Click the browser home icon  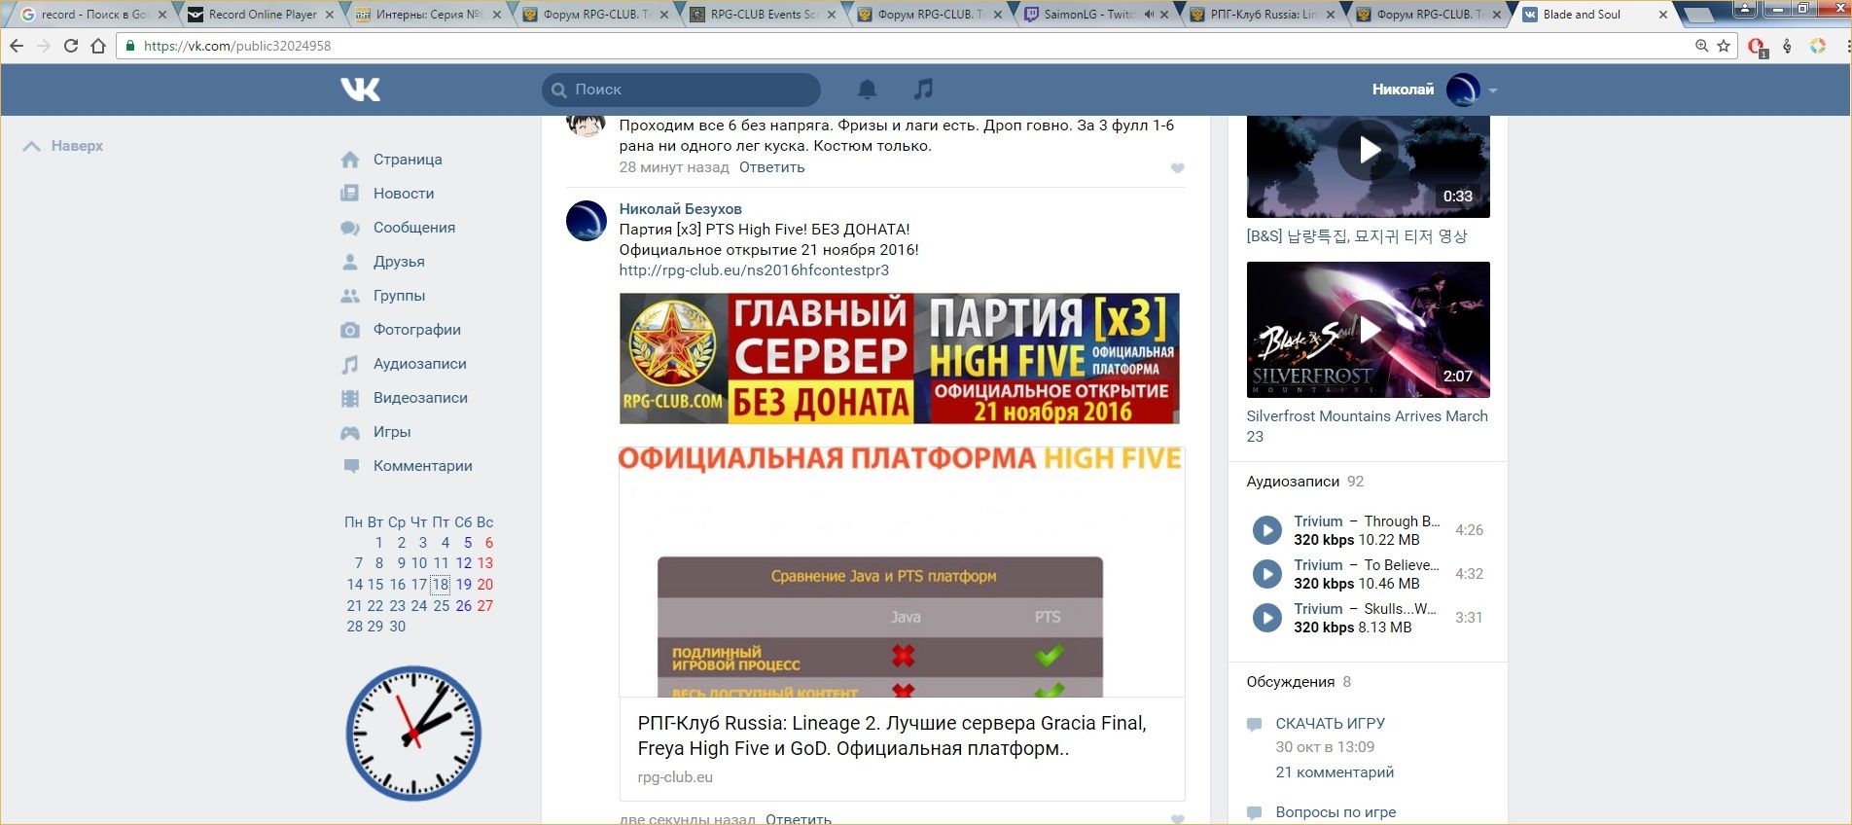(x=98, y=46)
